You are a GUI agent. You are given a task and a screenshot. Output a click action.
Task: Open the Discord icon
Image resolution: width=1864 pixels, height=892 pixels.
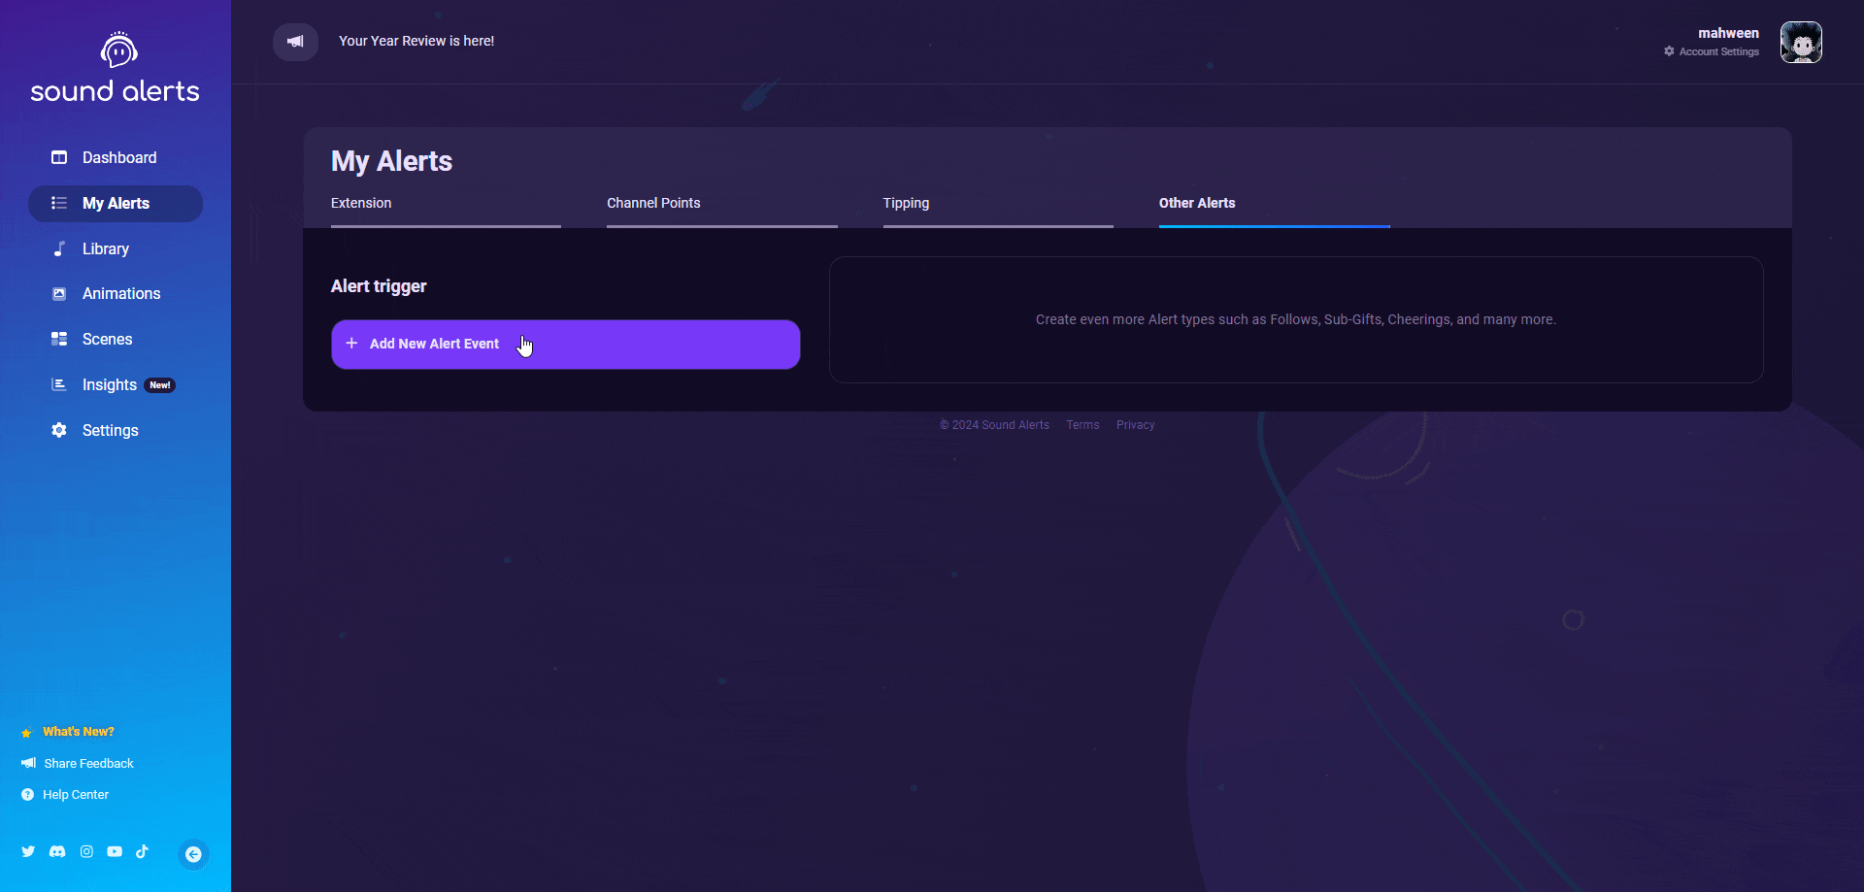coord(57,851)
